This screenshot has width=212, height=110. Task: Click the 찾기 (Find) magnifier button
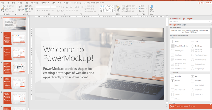[x=142, y=6]
